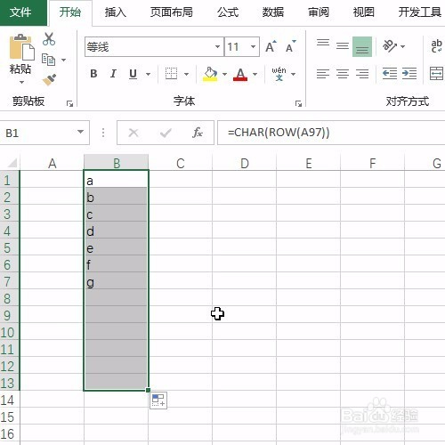Align text to middle
This screenshot has height=445, width=445.
(x=343, y=46)
